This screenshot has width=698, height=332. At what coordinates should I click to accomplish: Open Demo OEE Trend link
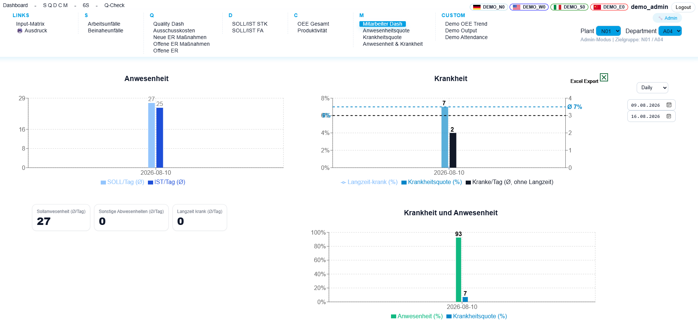(466, 24)
